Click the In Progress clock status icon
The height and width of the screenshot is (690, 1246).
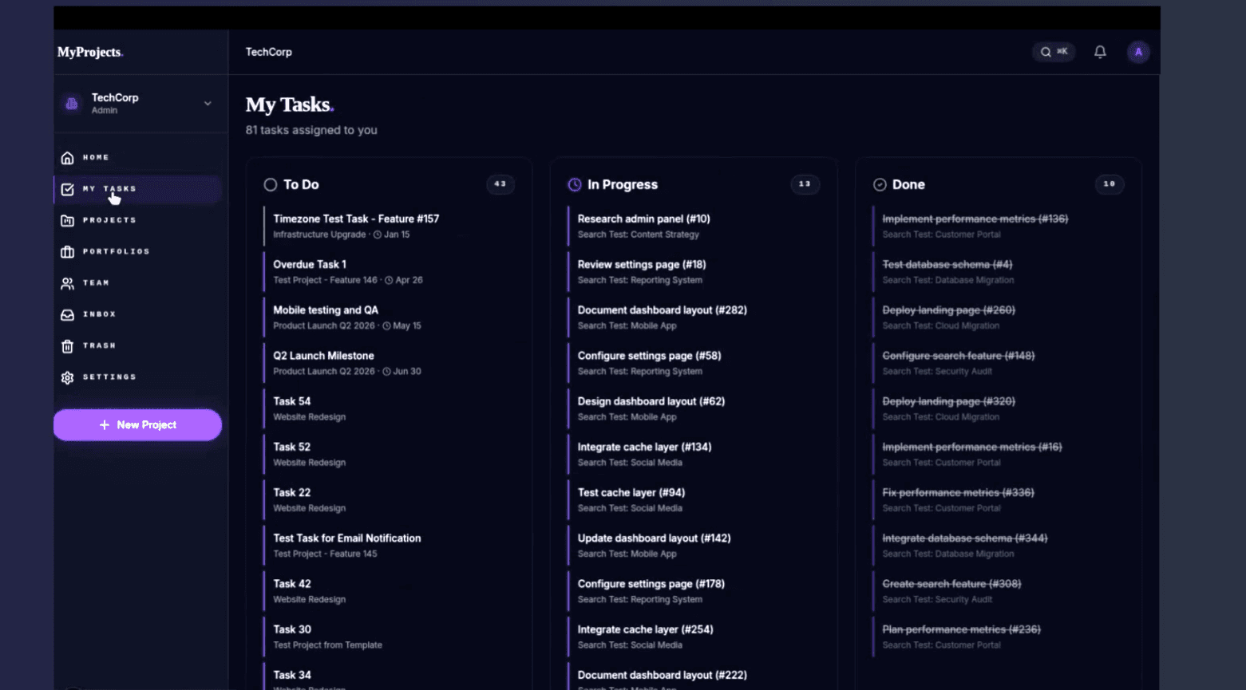tap(575, 185)
